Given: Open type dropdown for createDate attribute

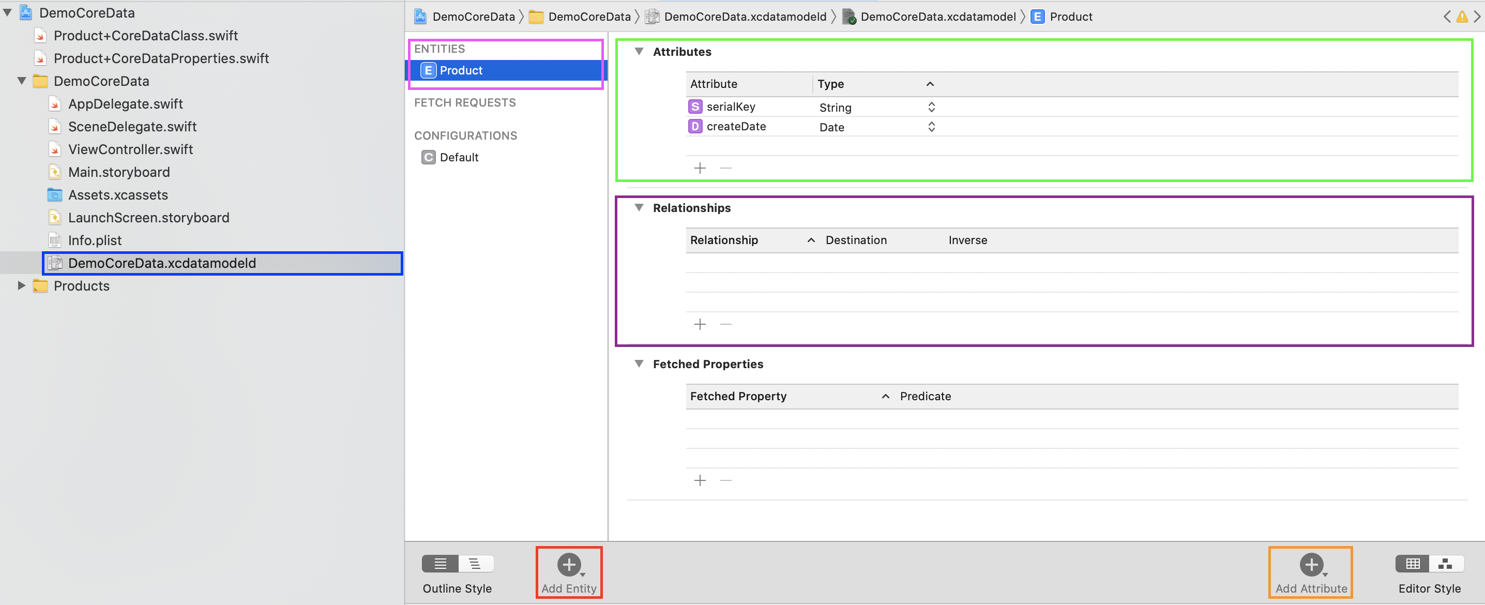Looking at the screenshot, I should 931,127.
